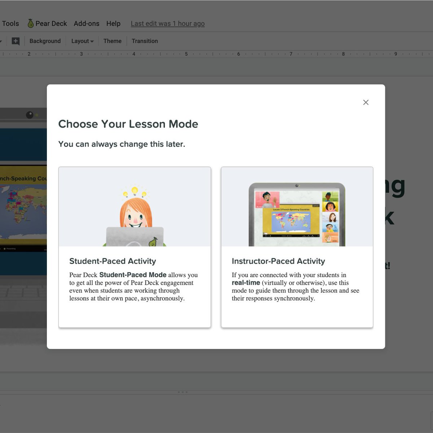433x433 pixels.
Task: Click the student with lightbulbs illustration
Action: (x=135, y=216)
